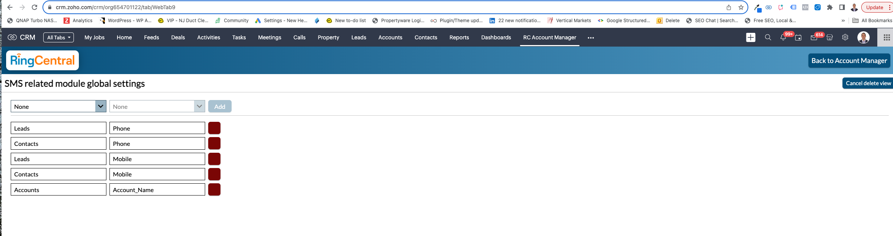
Task: Open the notifications bell icon
Action: (x=783, y=37)
